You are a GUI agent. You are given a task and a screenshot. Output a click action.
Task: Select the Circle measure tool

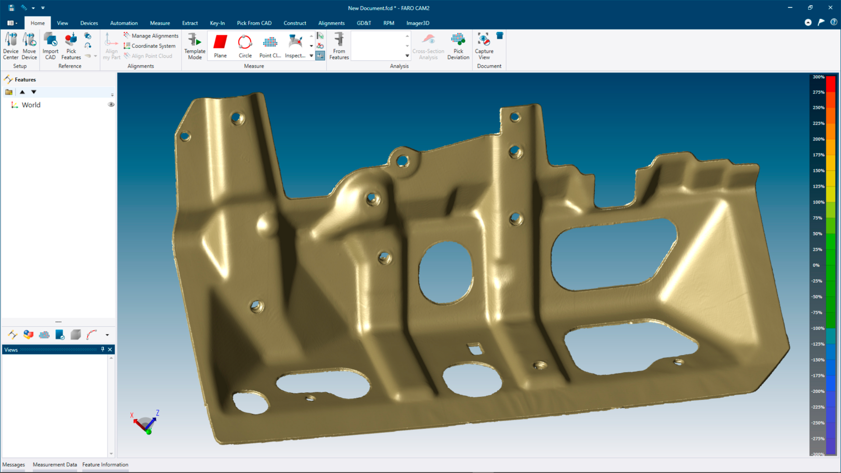pos(245,46)
